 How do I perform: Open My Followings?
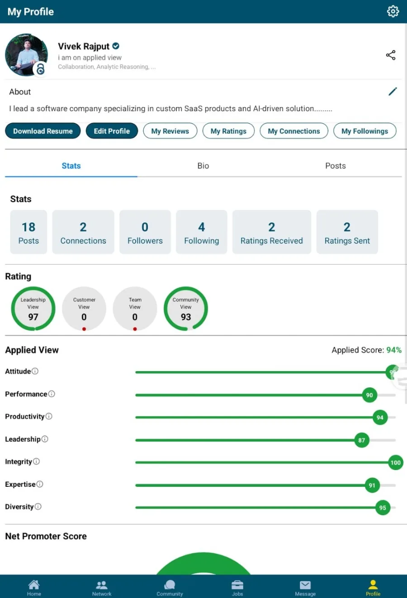point(364,131)
